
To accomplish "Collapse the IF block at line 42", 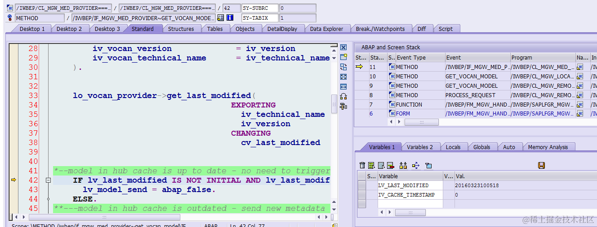I will [48, 180].
